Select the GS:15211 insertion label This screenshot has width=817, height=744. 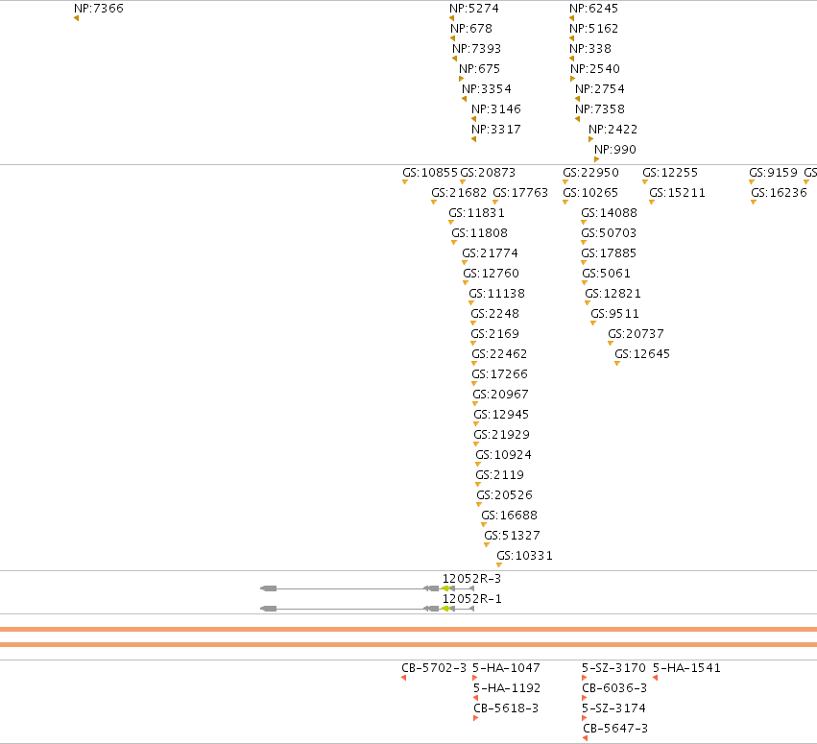(678, 193)
